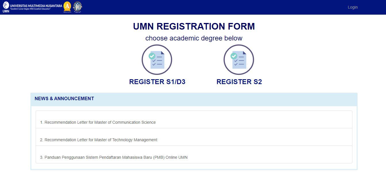The width and height of the screenshot is (386, 186).
Task: Click the NEWS & ANNOUNCEMENT panel header
Action: coord(64,99)
